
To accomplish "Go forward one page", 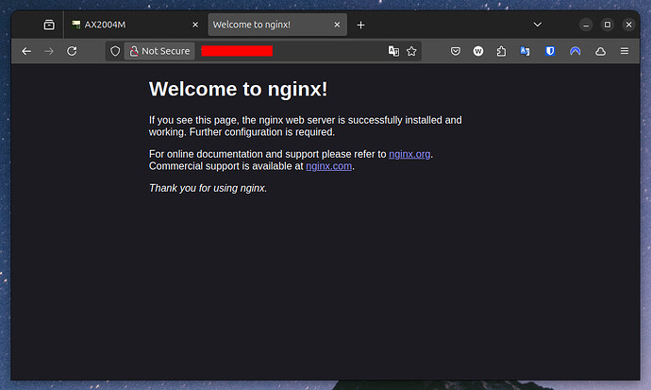I will tap(49, 51).
